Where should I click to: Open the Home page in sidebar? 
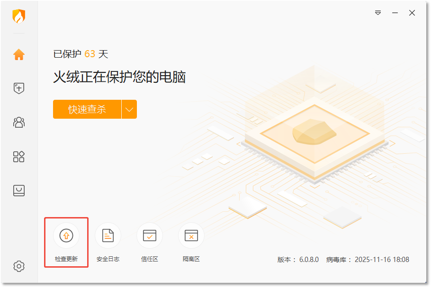click(x=18, y=54)
